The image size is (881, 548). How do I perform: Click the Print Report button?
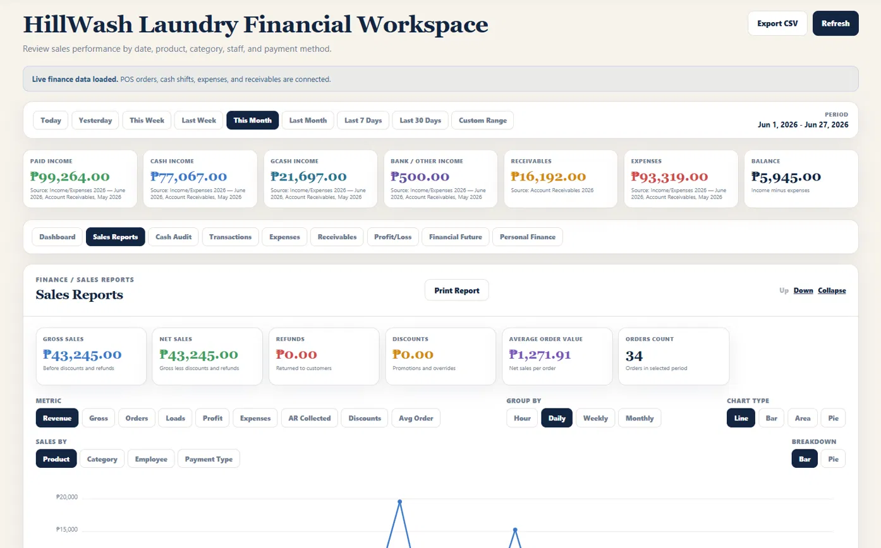pyautogui.click(x=457, y=290)
